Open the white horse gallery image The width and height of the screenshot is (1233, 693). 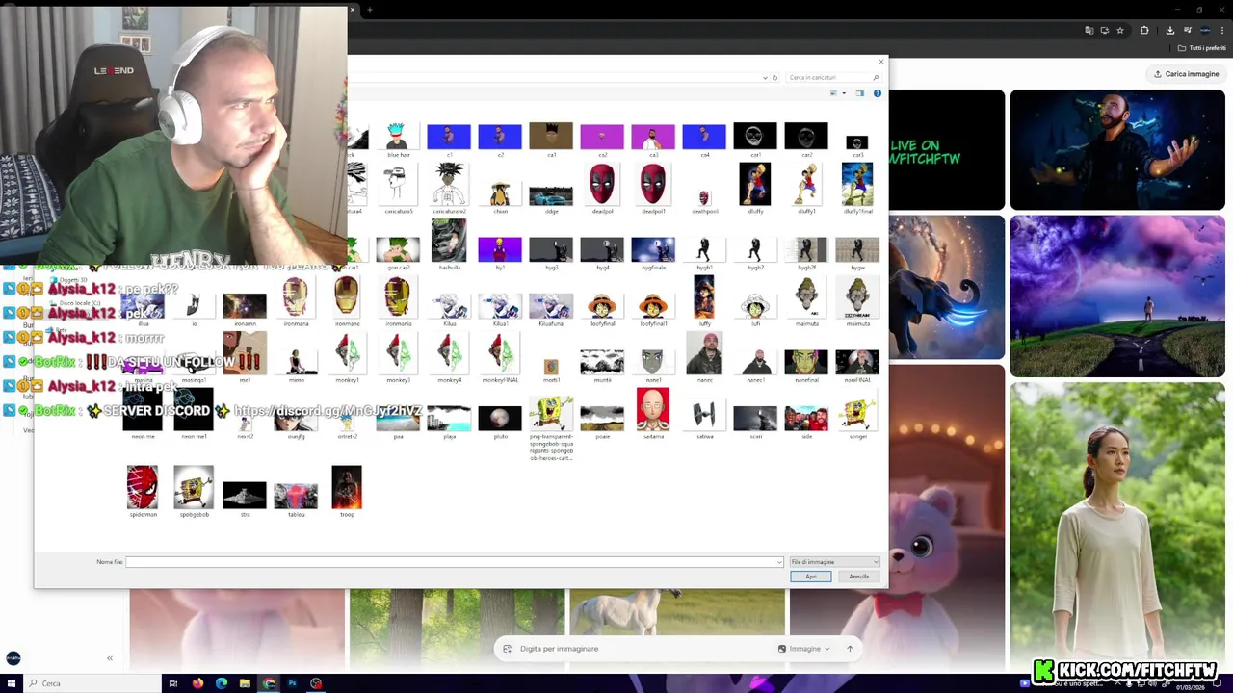(x=677, y=614)
